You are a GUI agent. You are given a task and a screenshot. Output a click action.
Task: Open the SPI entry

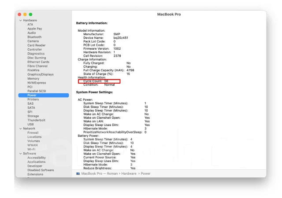click(30, 112)
